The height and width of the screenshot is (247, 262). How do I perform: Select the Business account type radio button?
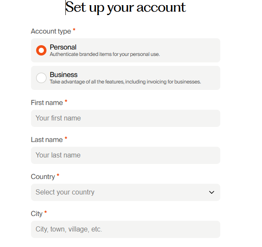click(41, 78)
